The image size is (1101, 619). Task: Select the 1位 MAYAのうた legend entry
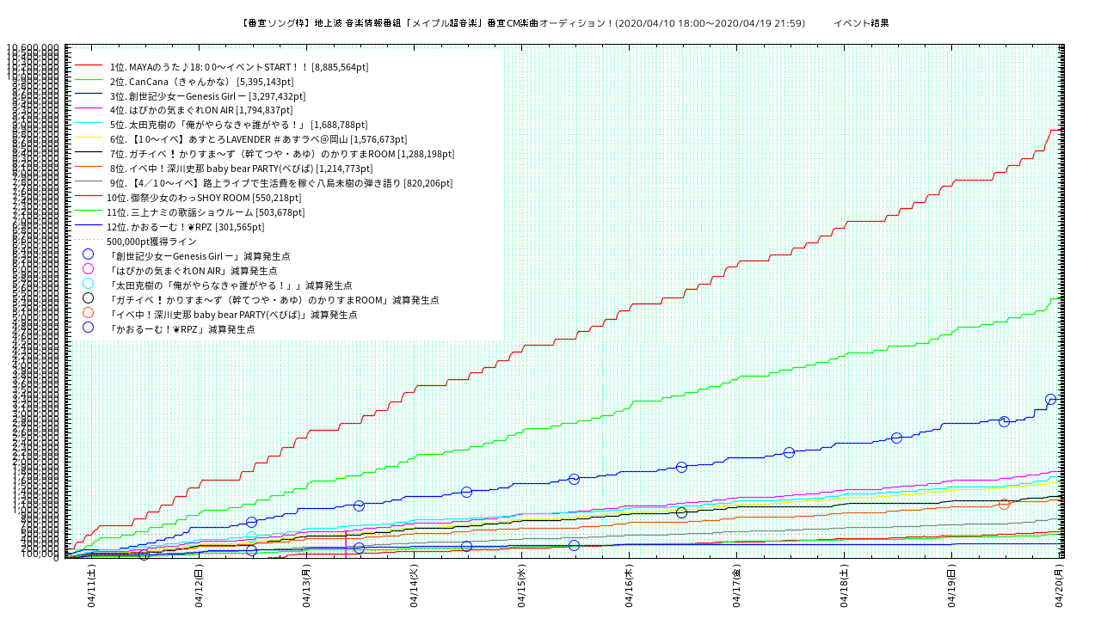point(238,66)
